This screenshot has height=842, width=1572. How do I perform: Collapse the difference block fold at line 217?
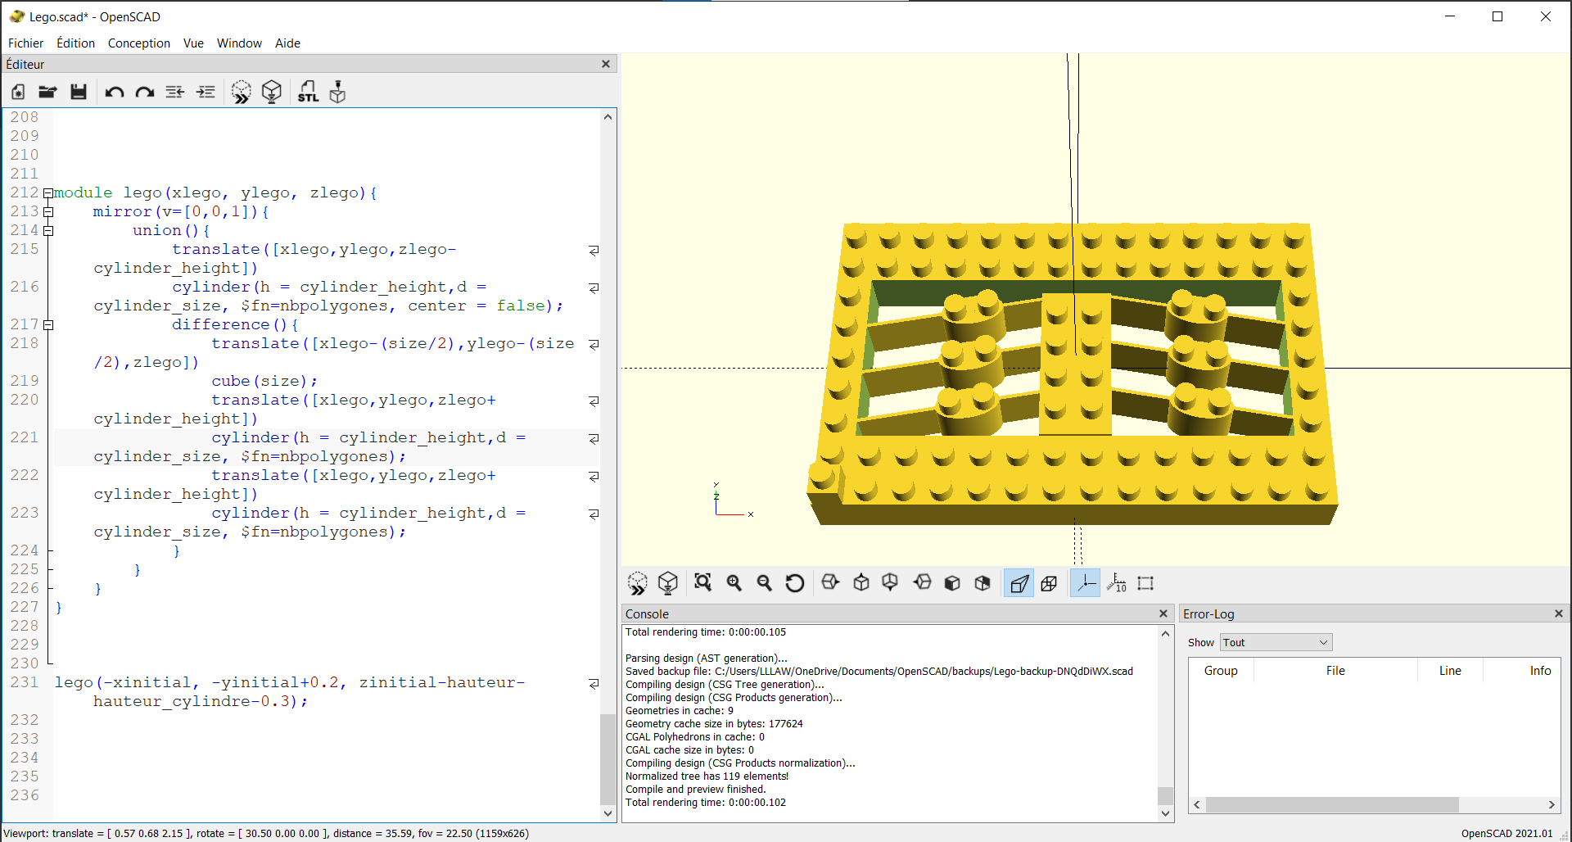[48, 325]
